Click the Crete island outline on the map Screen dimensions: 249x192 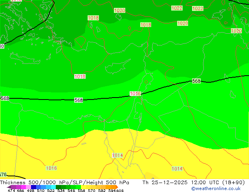pyautogui.click(x=25, y=58)
